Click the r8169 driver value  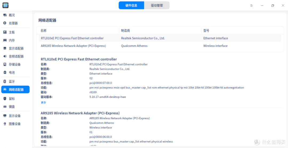[93, 92]
